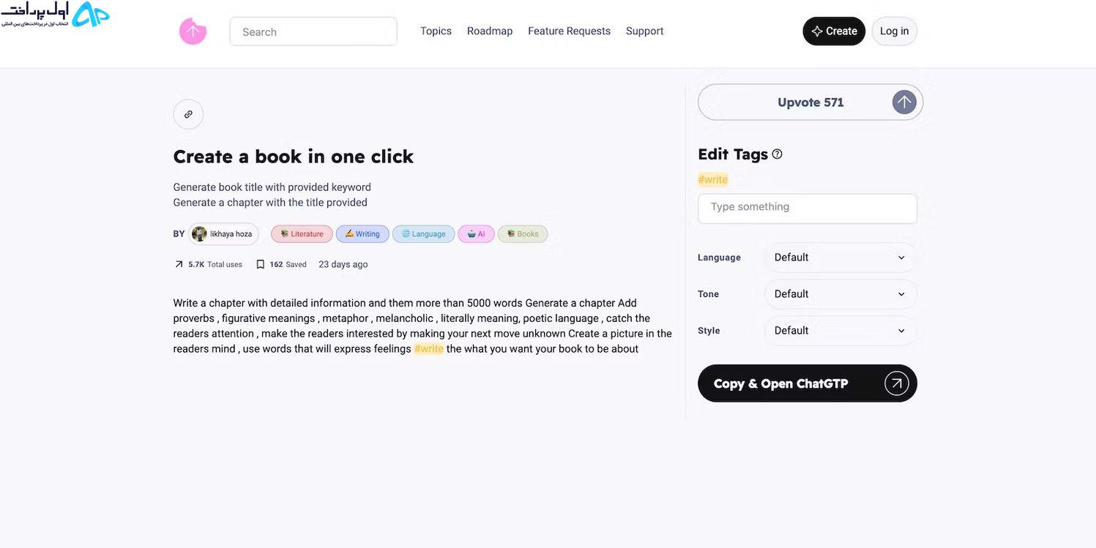Click the pink upvote arrow site logo
Screen dimensions: 1096x548
pyautogui.click(x=193, y=31)
